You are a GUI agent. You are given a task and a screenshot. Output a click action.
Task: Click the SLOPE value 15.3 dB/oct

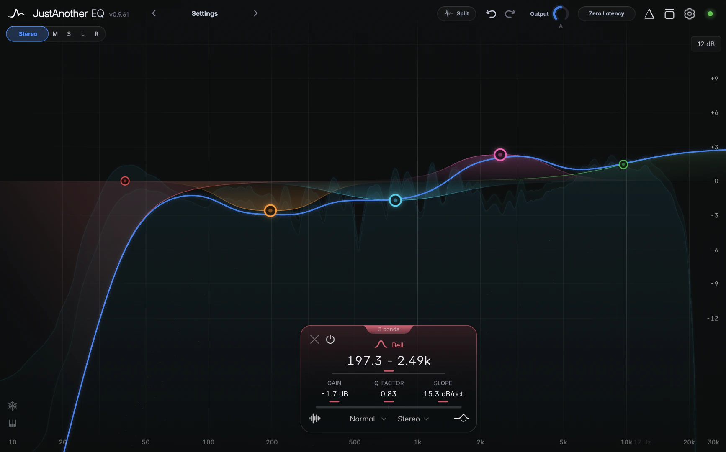443,394
